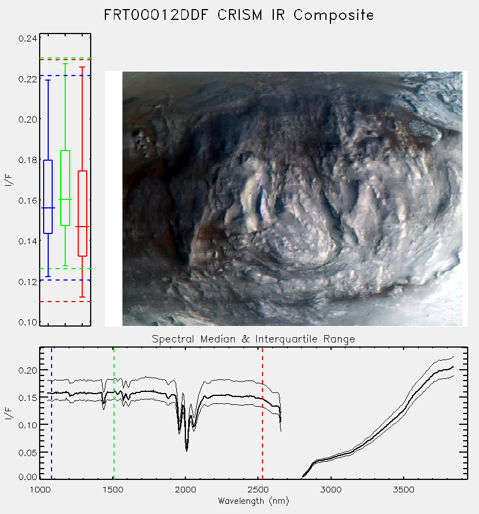Click the top green dashed horizontal line
Screen dimensions: 479x514
[65, 58]
